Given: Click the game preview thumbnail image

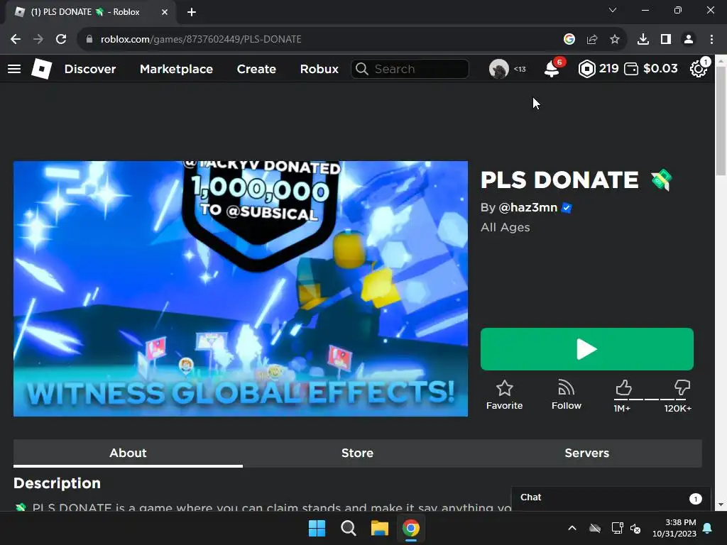Looking at the screenshot, I should (x=241, y=289).
